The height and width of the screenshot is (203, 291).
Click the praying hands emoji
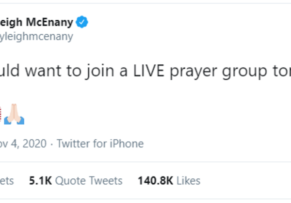click(x=14, y=115)
